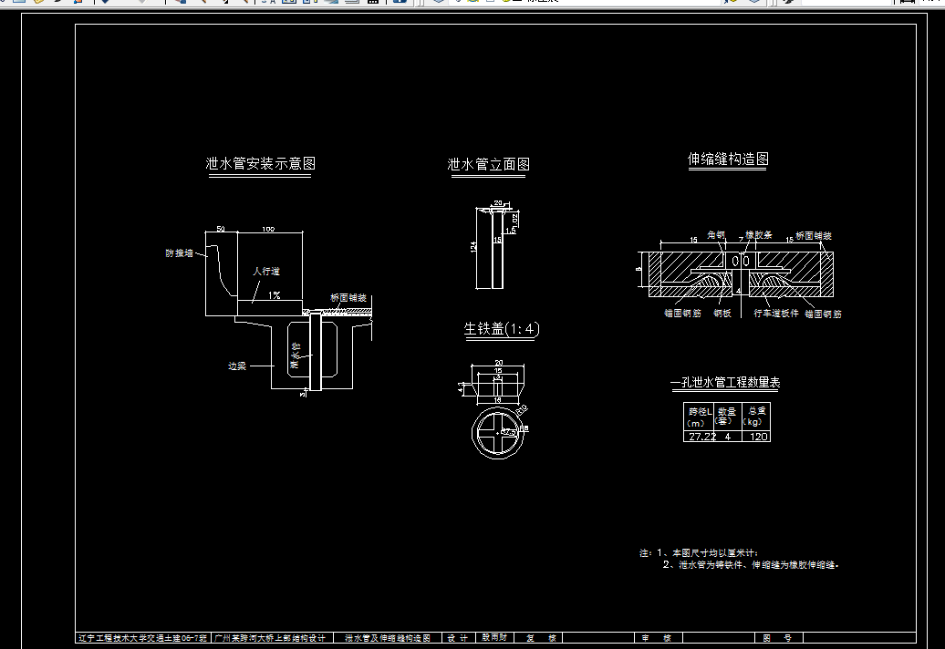
Task: Select the 人行道 label
Action: point(265,272)
